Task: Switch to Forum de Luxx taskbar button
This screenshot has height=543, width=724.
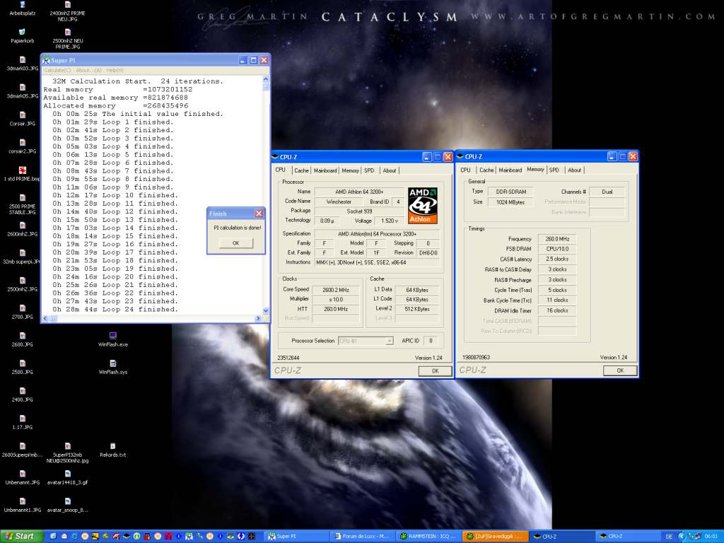Action: pos(363,536)
